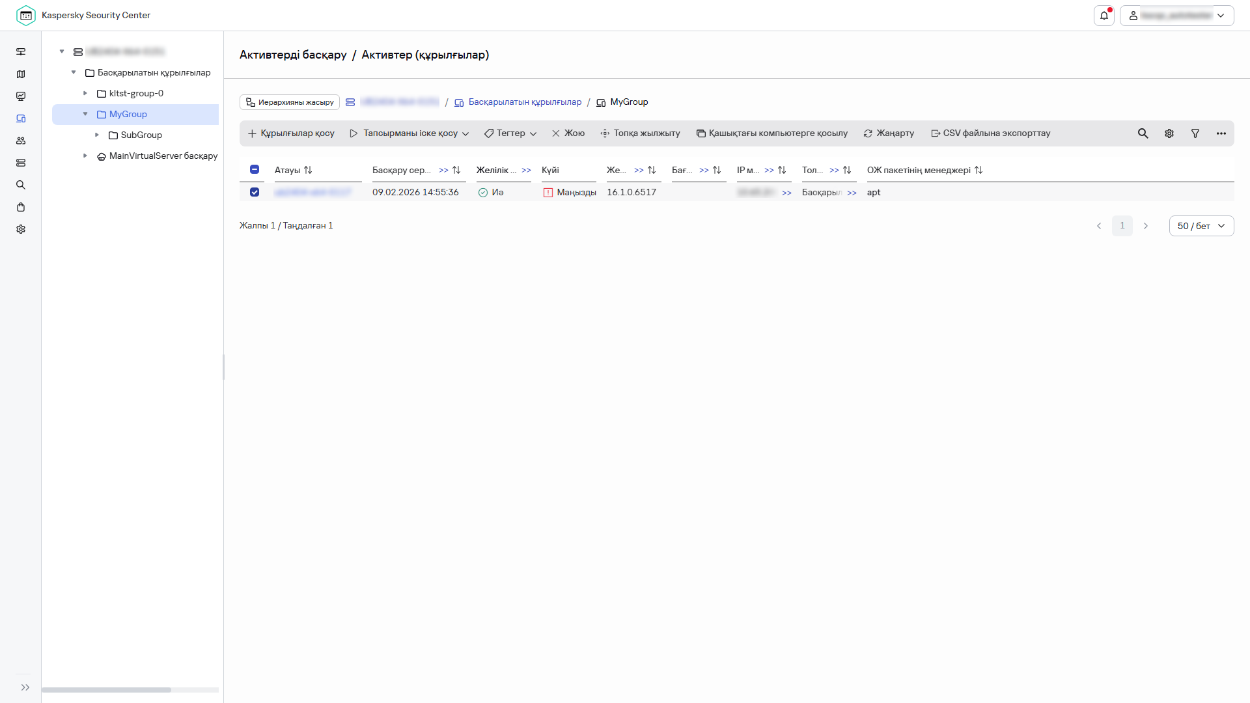The width and height of the screenshot is (1250, 703).
Task: Open the Тегтер tags menu
Action: [x=510, y=133]
